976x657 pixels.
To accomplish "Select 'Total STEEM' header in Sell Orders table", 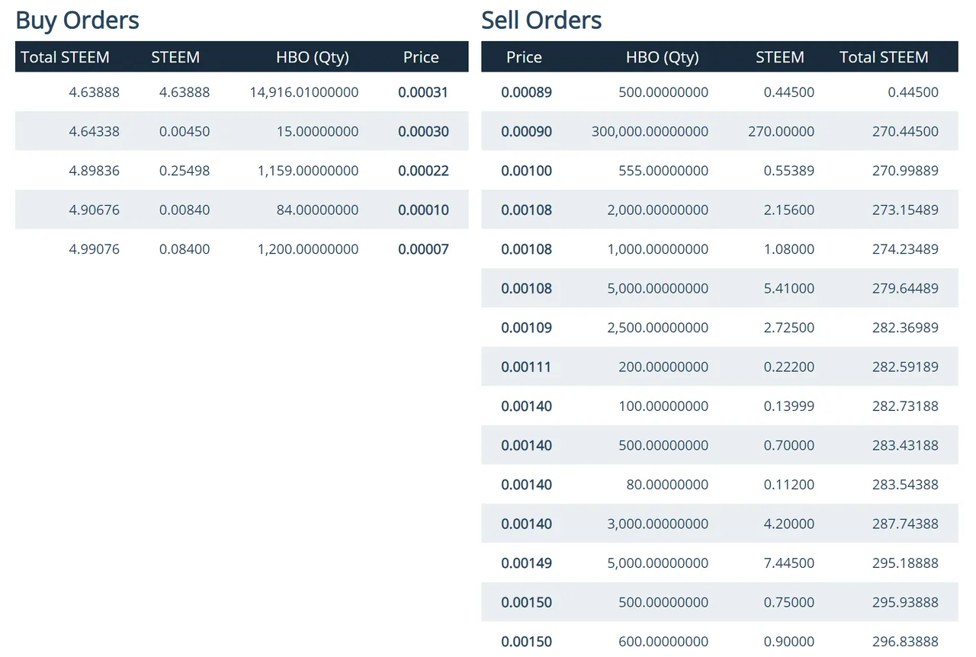I will (x=884, y=57).
